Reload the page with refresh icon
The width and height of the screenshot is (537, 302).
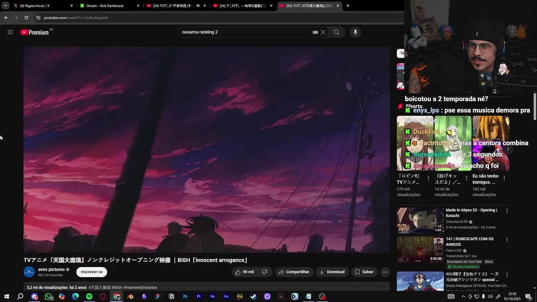(26, 18)
